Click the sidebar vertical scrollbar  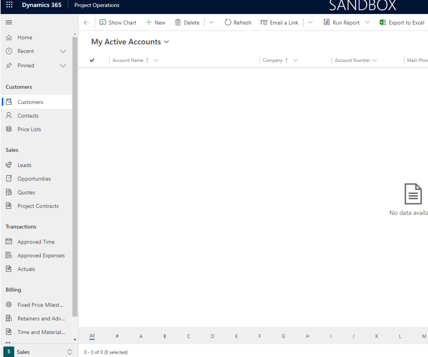75,176
